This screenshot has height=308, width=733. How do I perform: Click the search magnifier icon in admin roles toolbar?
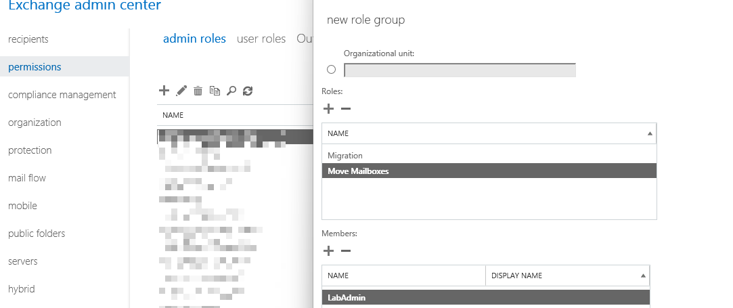tap(231, 91)
